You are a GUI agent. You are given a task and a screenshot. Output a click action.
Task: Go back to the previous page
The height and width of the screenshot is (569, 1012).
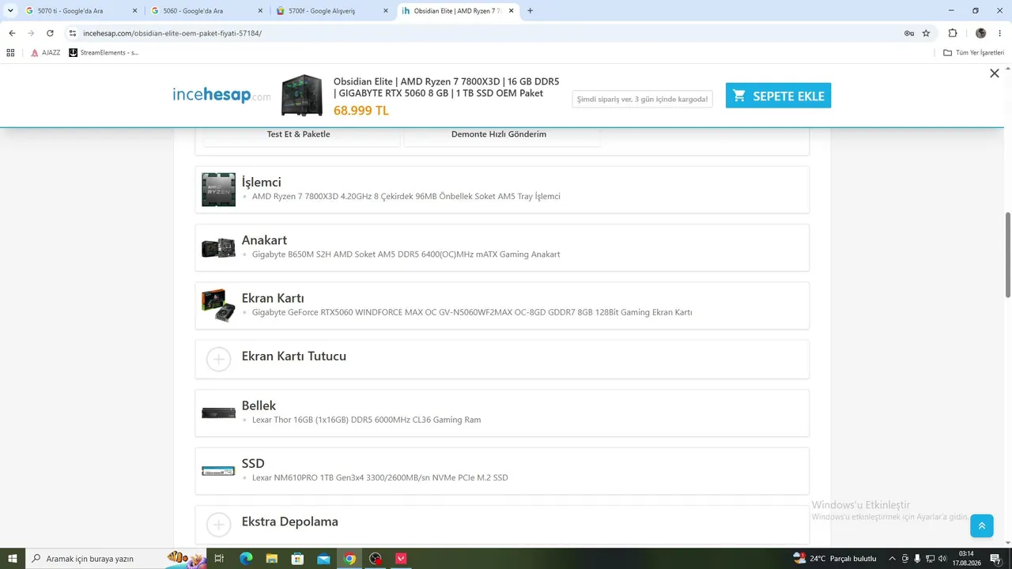[x=12, y=33]
